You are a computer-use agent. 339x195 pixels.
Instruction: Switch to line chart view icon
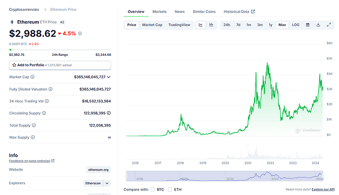click(x=200, y=25)
